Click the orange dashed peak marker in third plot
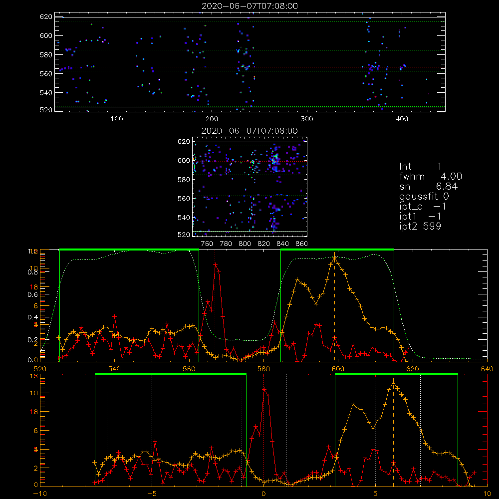Viewport: 499px width, 499px height. (334, 307)
